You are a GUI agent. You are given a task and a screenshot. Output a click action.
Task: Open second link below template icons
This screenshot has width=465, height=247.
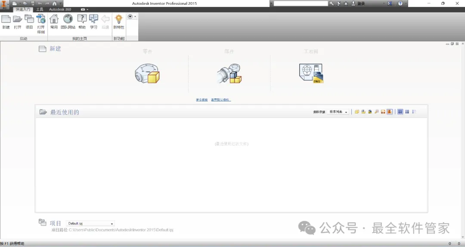click(x=220, y=100)
